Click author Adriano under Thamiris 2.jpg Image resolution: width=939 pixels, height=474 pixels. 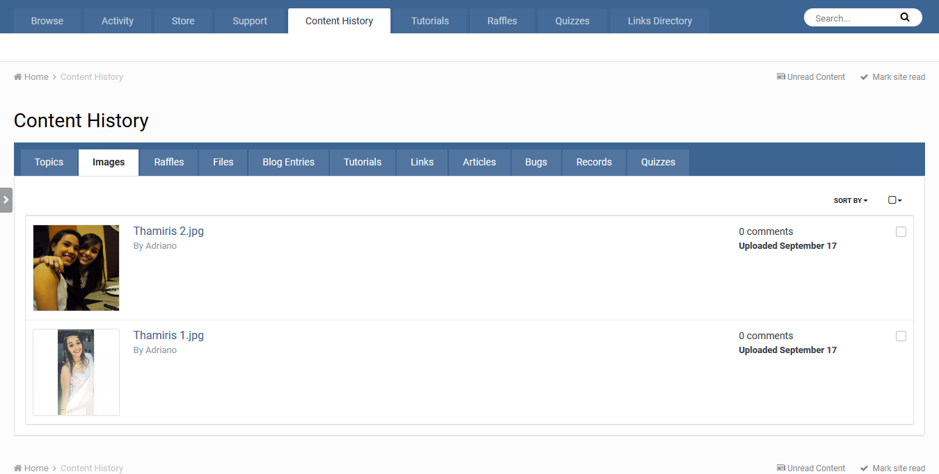[161, 246]
